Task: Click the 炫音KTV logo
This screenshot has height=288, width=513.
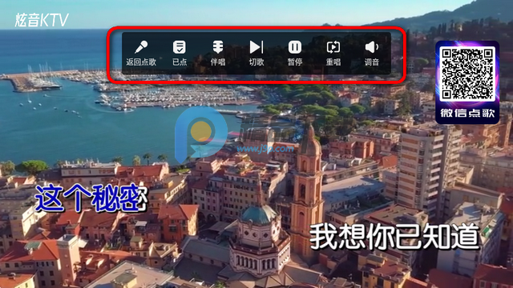Action: [x=42, y=20]
